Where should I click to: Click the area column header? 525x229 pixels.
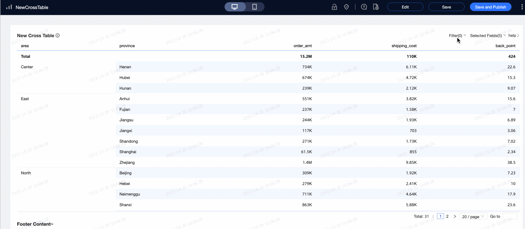tap(25, 46)
